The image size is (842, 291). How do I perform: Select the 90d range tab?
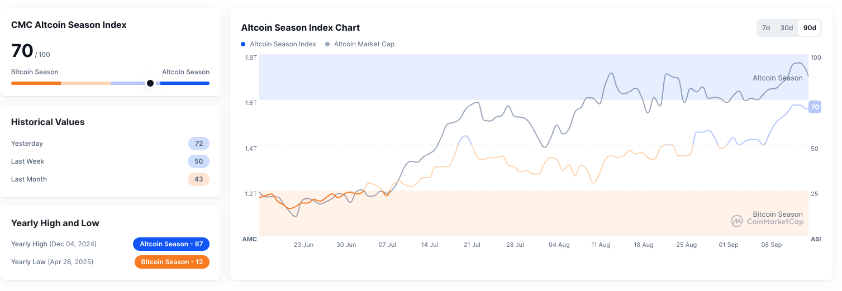coord(810,28)
